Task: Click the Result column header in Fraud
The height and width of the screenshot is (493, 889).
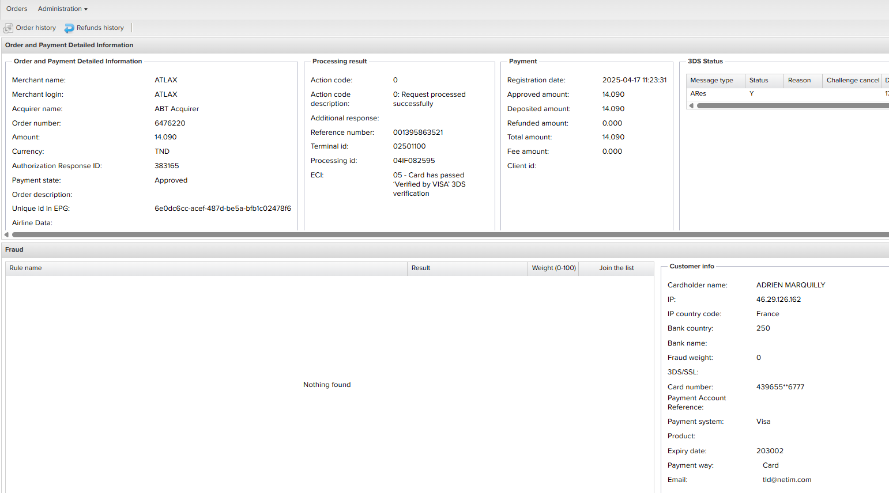Action: pos(421,268)
